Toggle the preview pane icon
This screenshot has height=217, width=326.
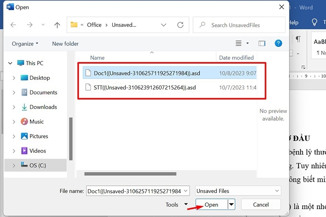(x=262, y=43)
